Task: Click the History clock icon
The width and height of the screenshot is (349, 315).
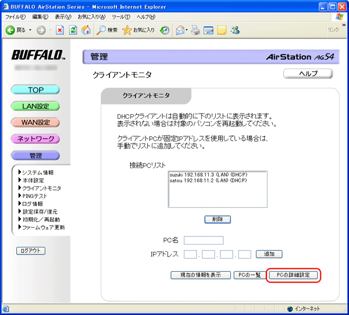Action: 165,30
